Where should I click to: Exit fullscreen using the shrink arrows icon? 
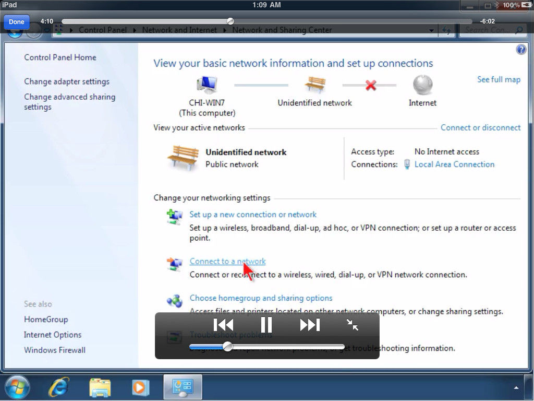[x=352, y=325]
